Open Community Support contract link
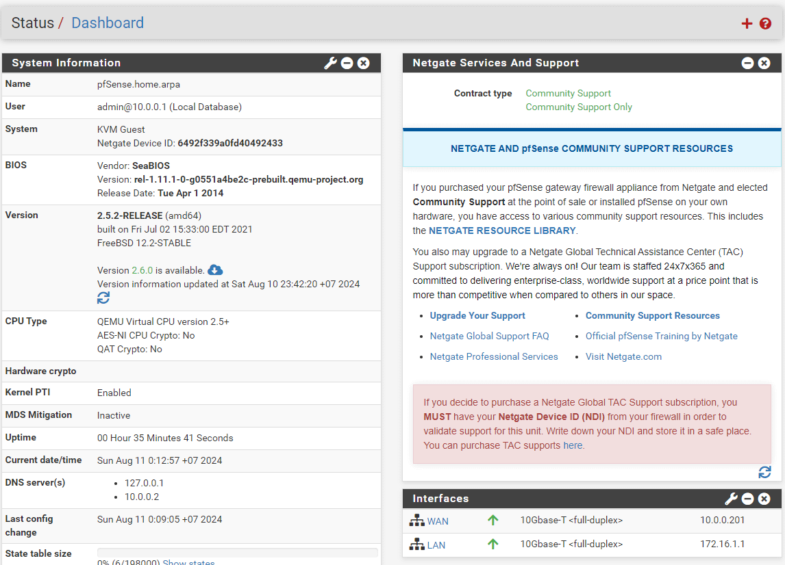 569,94
